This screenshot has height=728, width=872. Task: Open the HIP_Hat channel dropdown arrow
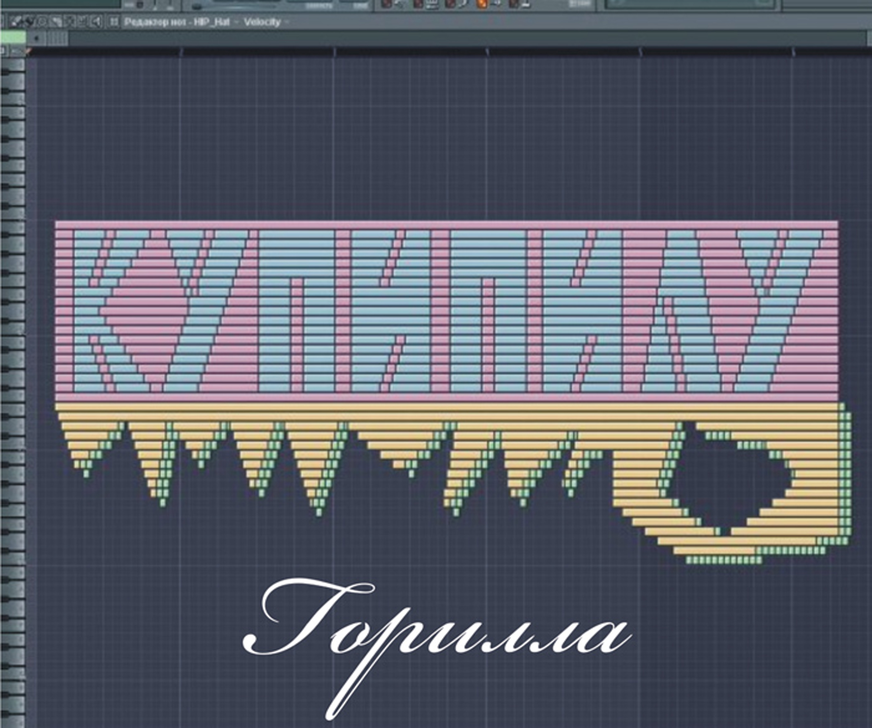tap(236, 22)
